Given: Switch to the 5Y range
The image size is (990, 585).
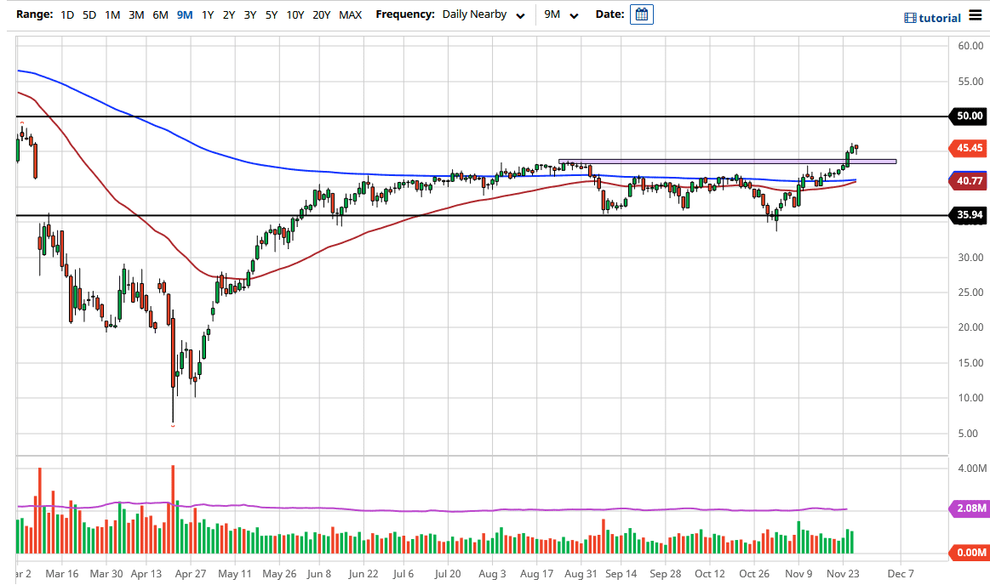Looking at the screenshot, I should point(272,14).
